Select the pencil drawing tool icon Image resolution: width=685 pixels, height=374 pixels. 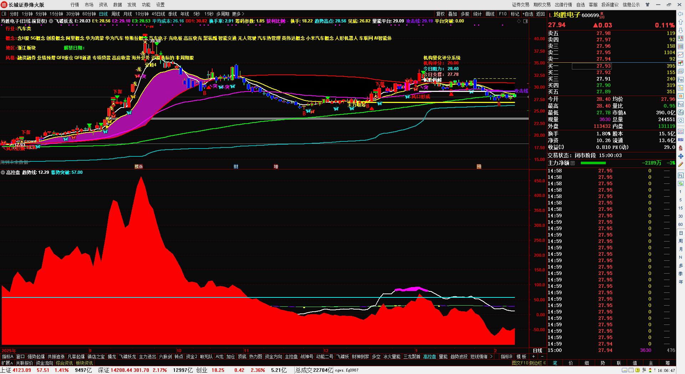(681, 165)
